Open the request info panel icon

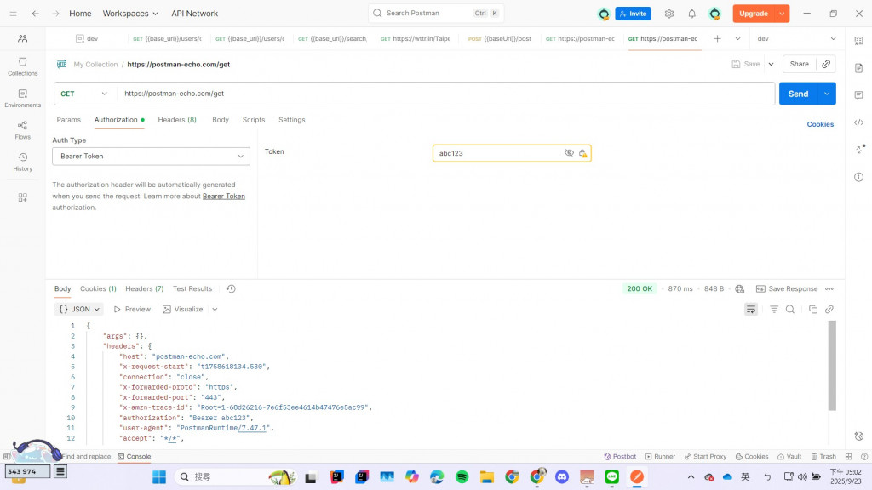pyautogui.click(x=858, y=177)
